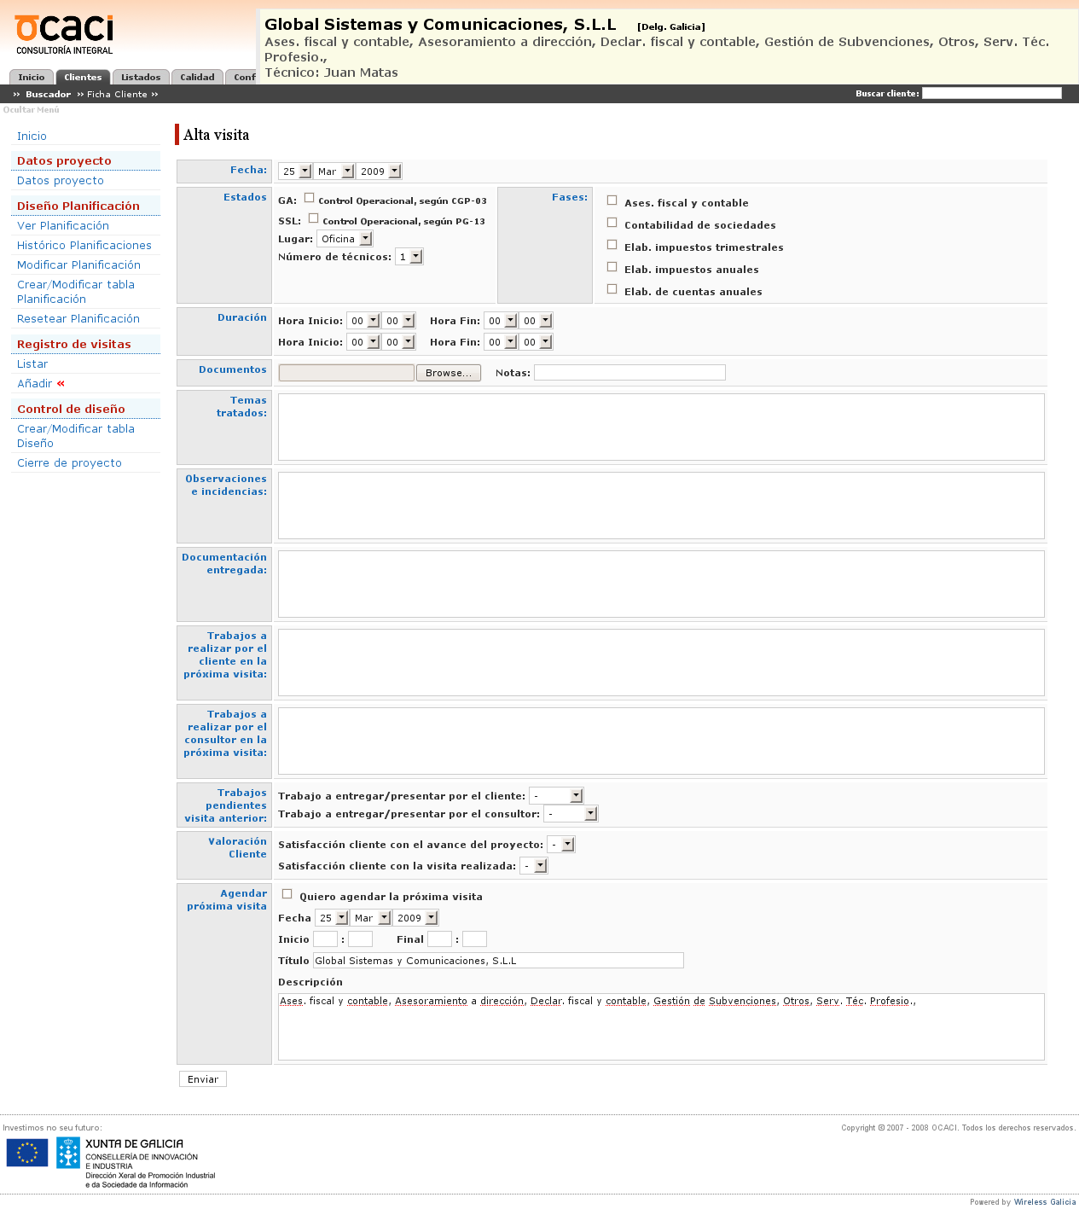Click the Cierre de proyecto link
This screenshot has height=1209, width=1079.
[x=69, y=463]
